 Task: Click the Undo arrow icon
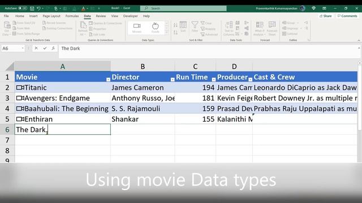(x=38, y=8)
